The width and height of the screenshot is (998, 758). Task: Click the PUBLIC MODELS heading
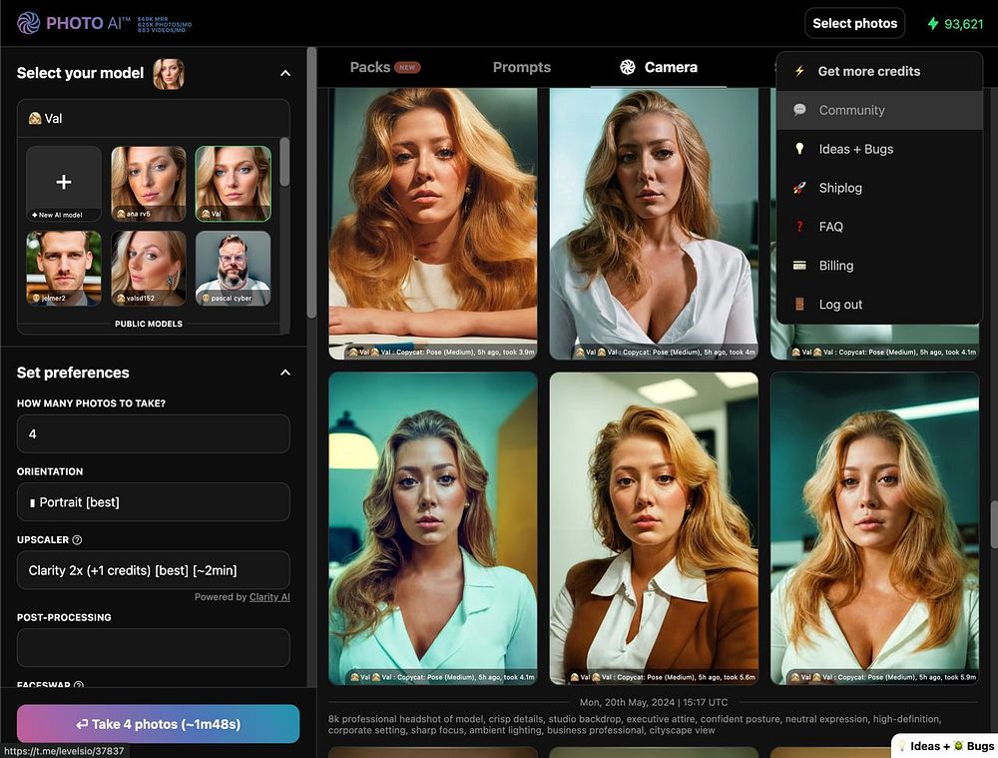149,324
